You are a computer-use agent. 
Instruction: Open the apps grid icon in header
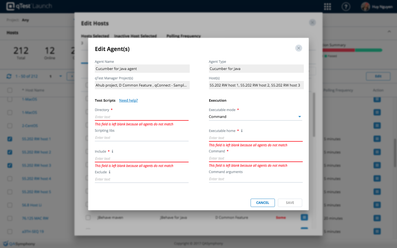click(328, 7)
